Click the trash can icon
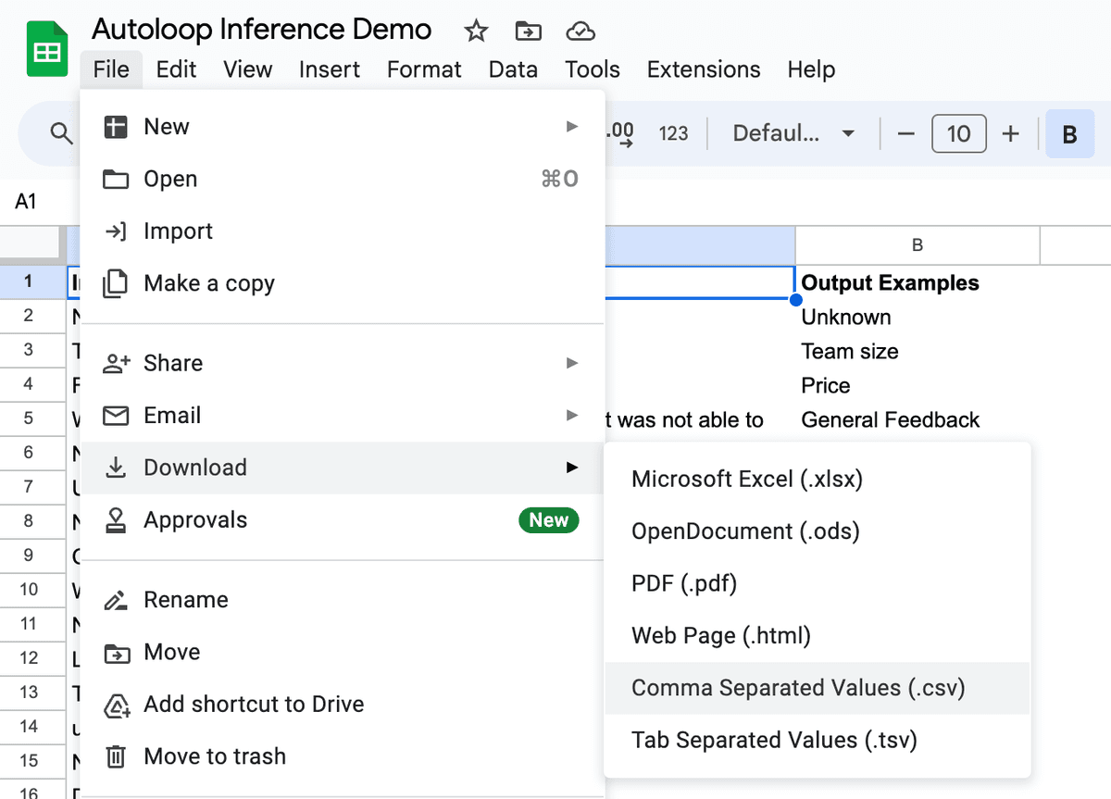The image size is (1111, 799). tap(116, 756)
